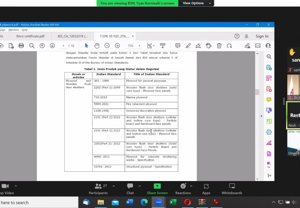Go to the next page arrow

[52, 46]
